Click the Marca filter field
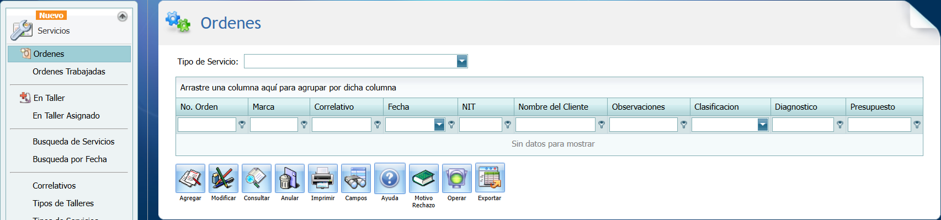The width and height of the screenshot is (941, 220). 274,125
